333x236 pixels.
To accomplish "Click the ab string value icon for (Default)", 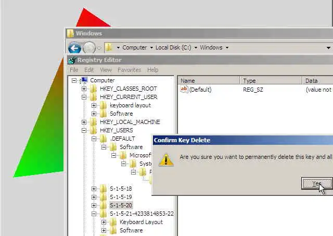I will [184, 89].
